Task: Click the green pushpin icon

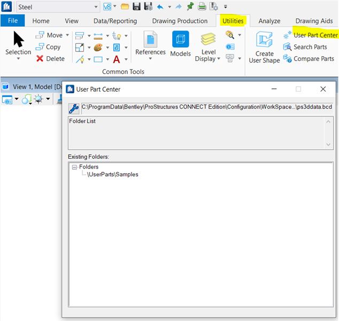Action: coord(190,6)
